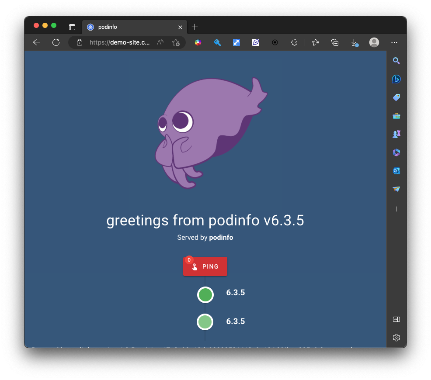Click the address bar URL field
This screenshot has height=380, width=431.
tap(119, 42)
